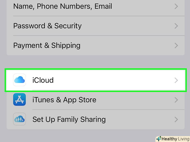
Task: Tap the Set Up Family Sharing text
Action: pos(69,119)
